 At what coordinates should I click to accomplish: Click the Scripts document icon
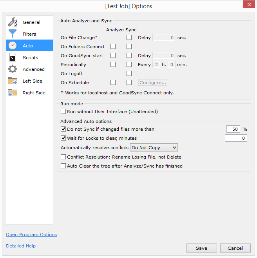(13, 58)
